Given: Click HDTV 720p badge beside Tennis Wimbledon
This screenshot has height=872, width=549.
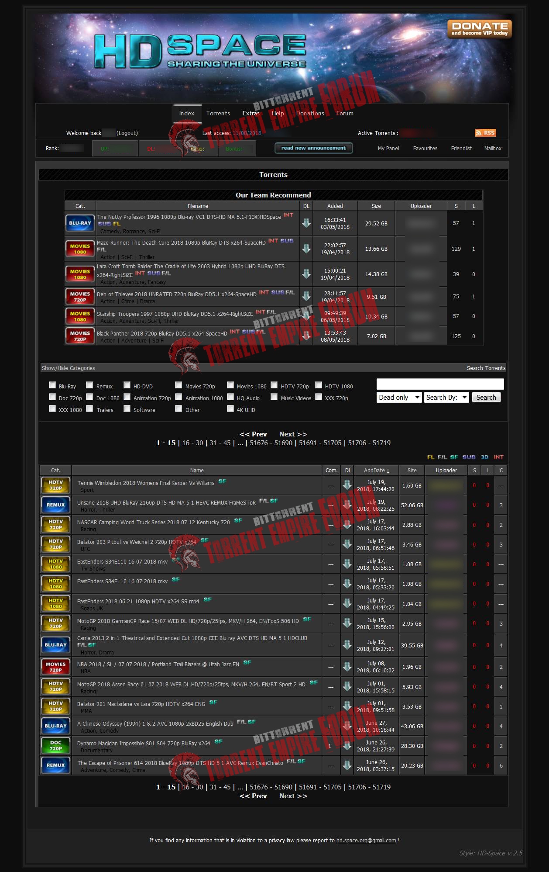Looking at the screenshot, I should 55,485.
